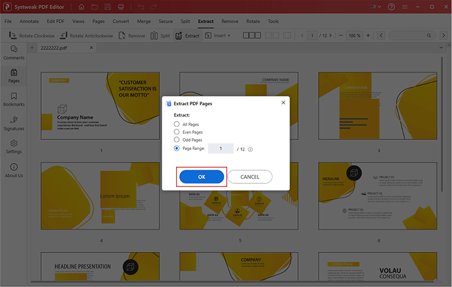Screen dimensions: 452x287
Task: Click previous search result arrow
Action: tap(381, 36)
